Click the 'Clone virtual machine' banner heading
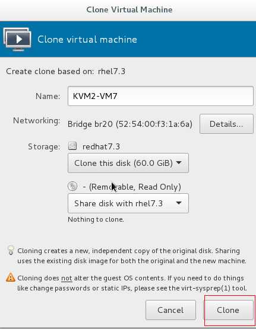 pos(87,40)
